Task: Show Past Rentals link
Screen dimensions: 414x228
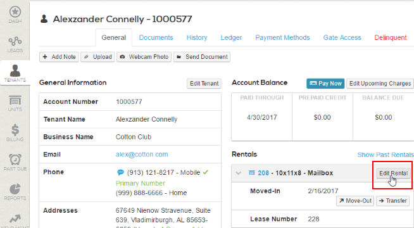Action: (x=386, y=155)
